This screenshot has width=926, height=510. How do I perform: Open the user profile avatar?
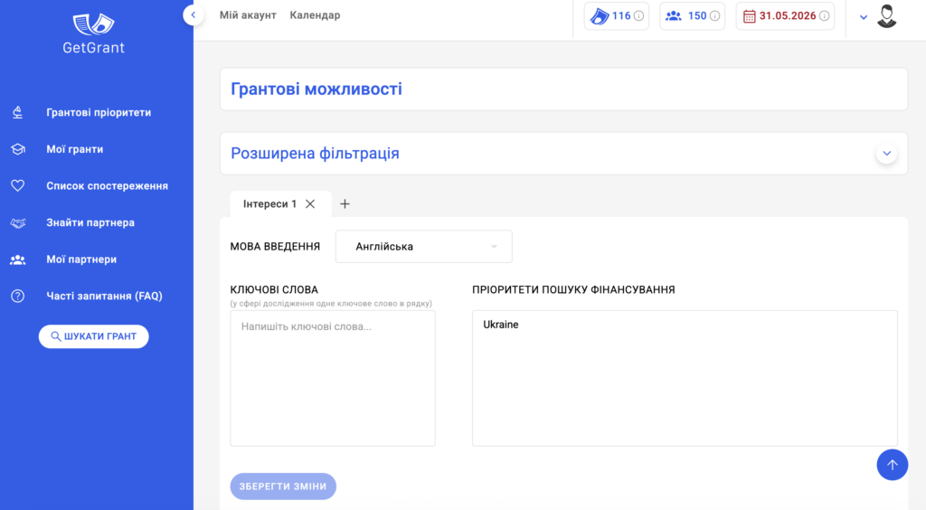point(886,16)
